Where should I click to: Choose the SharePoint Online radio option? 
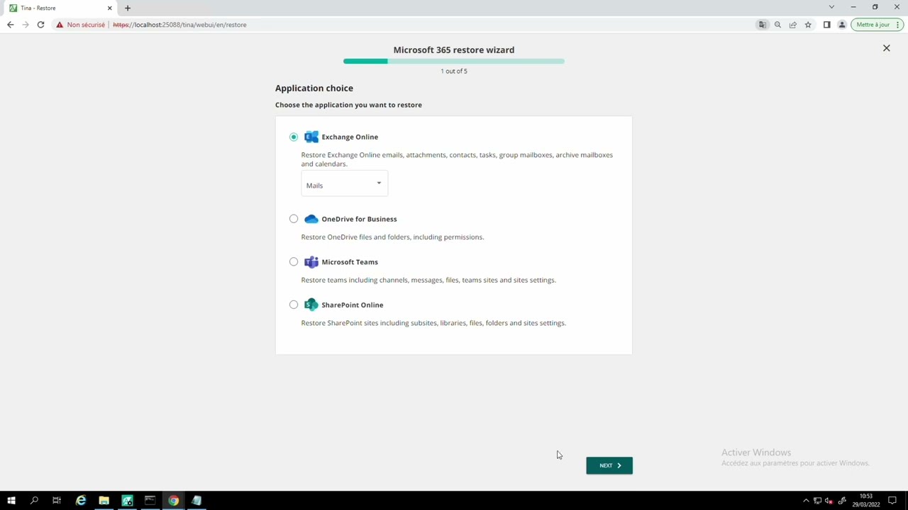click(x=294, y=305)
